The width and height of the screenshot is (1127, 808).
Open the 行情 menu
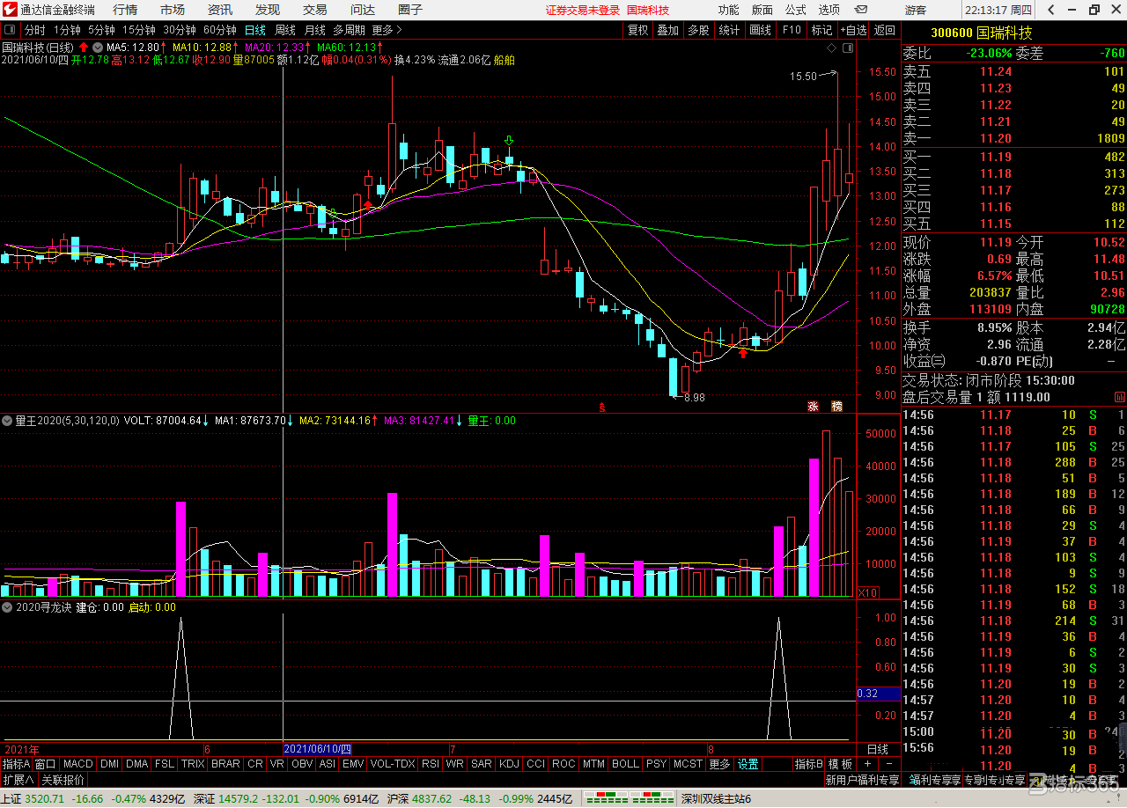[125, 10]
